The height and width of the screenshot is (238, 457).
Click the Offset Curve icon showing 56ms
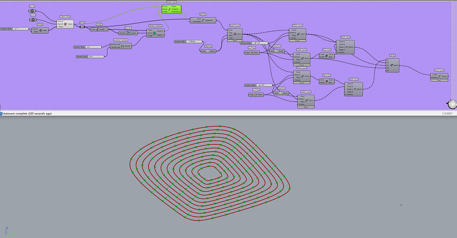click(x=307, y=100)
